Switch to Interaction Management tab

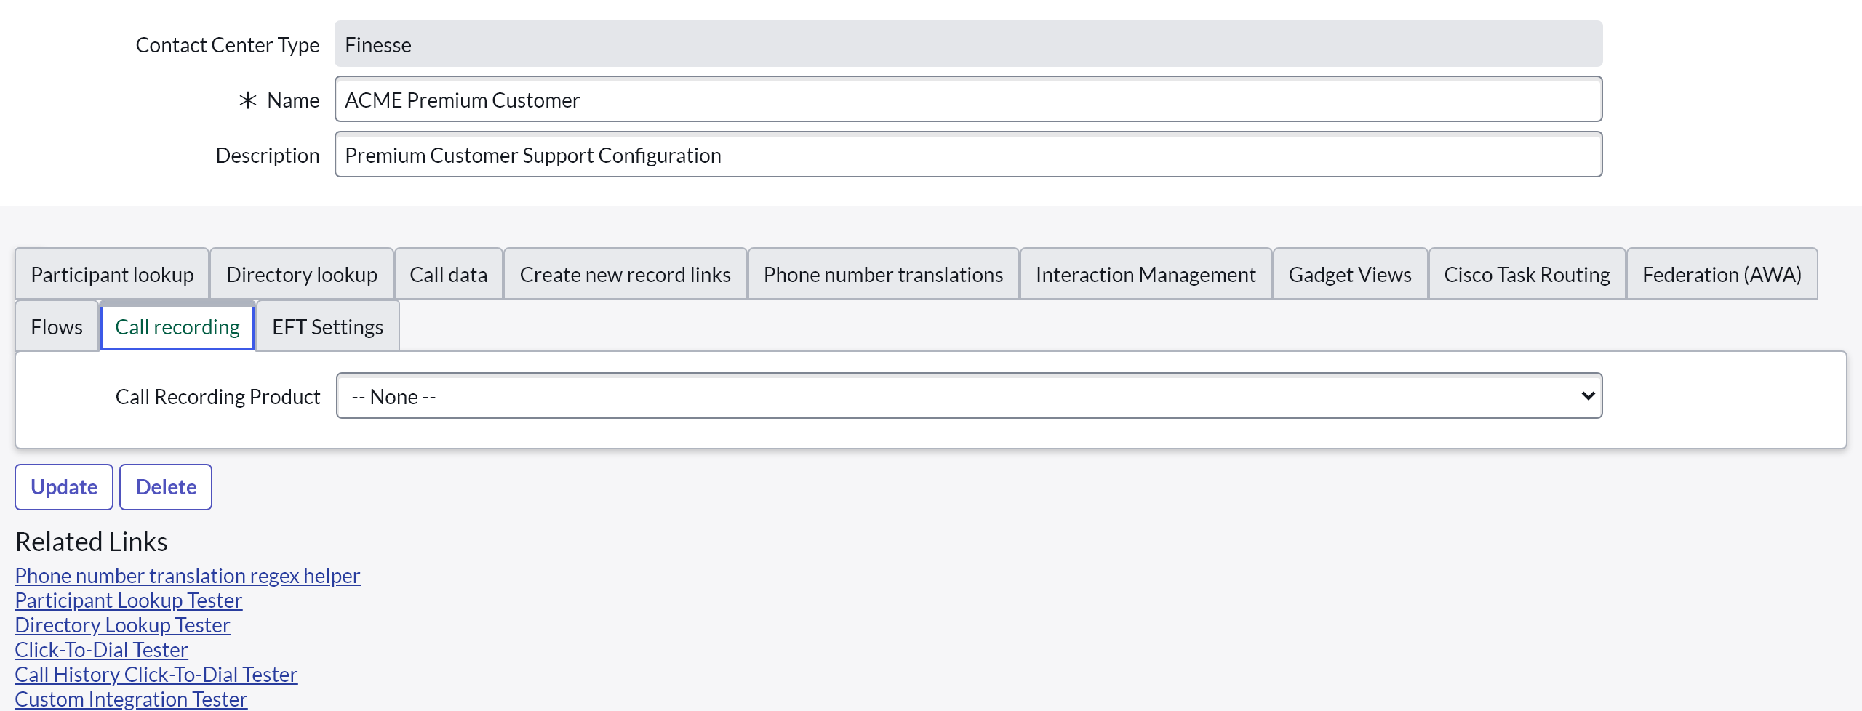1146,274
